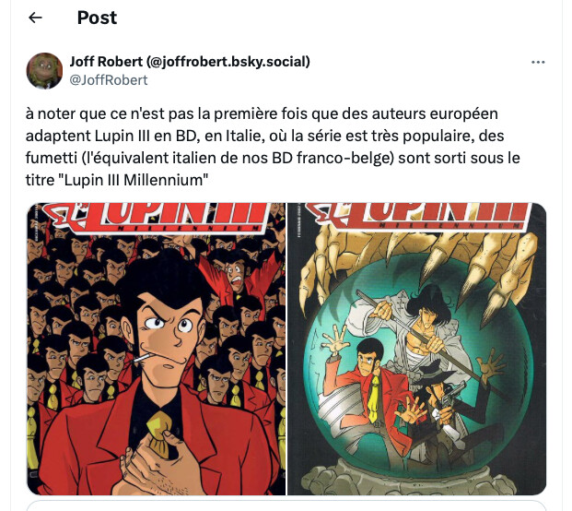This screenshot has height=511, width=572.
Task: Click the tweet text about Lupin III Millennium
Action: click(273, 147)
